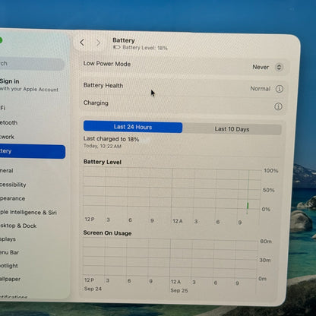Open General settings in the sidebar
316x316 pixels.
[x=7, y=171]
